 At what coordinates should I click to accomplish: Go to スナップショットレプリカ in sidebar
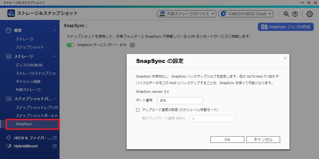37,108
